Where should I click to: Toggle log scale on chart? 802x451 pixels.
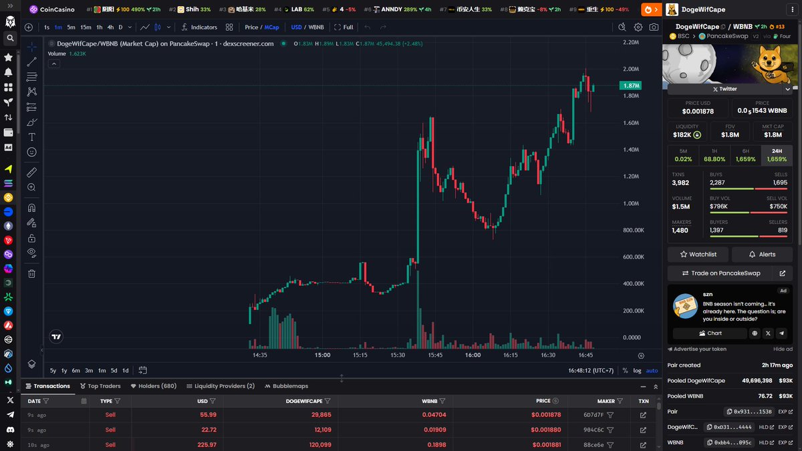[x=637, y=370]
